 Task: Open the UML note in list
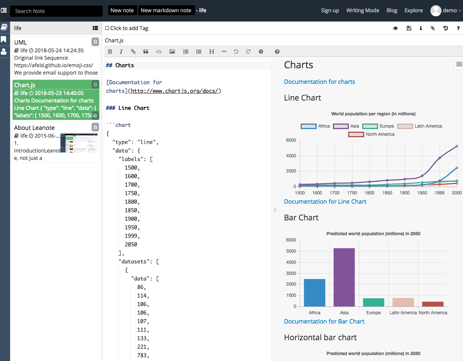point(56,57)
